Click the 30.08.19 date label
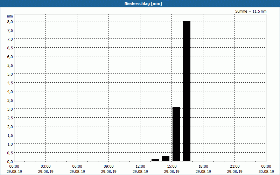 tap(266, 171)
